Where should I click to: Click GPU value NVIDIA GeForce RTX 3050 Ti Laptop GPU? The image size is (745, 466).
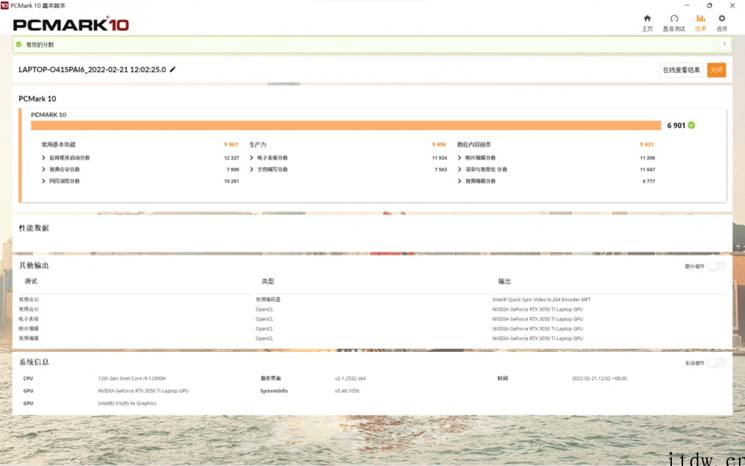[143, 391]
